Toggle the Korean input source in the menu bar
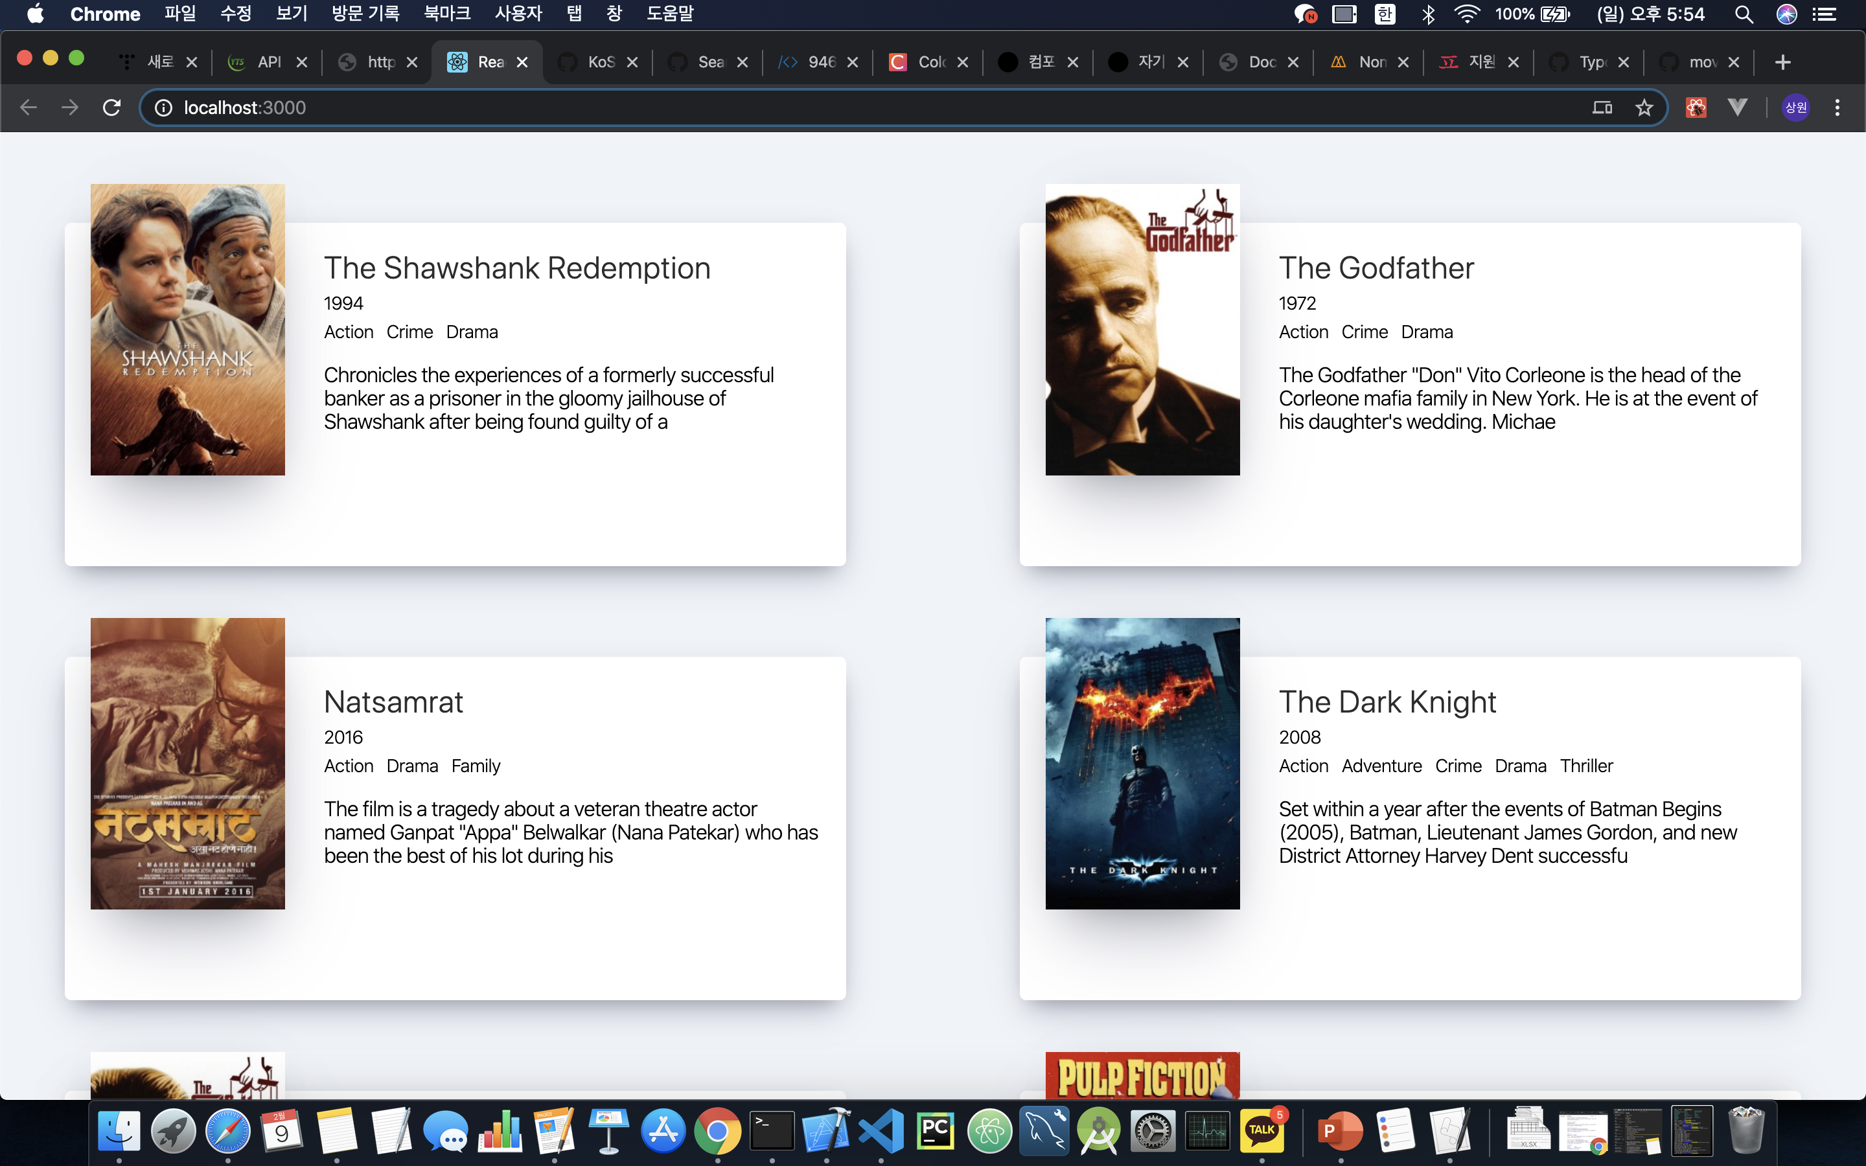Image resolution: width=1866 pixels, height=1166 pixels. pyautogui.click(x=1385, y=14)
